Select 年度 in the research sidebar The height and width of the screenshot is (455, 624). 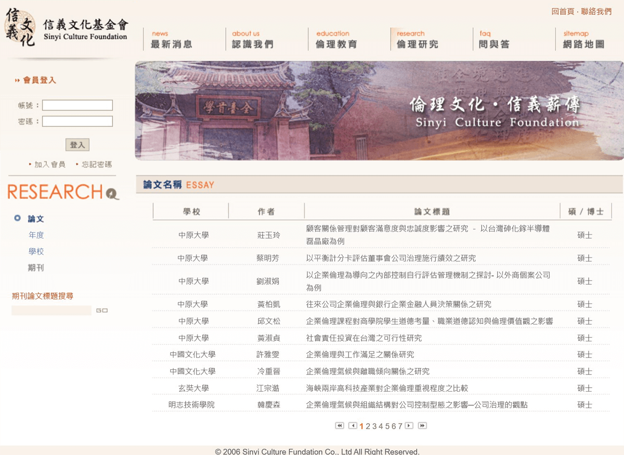click(x=36, y=235)
